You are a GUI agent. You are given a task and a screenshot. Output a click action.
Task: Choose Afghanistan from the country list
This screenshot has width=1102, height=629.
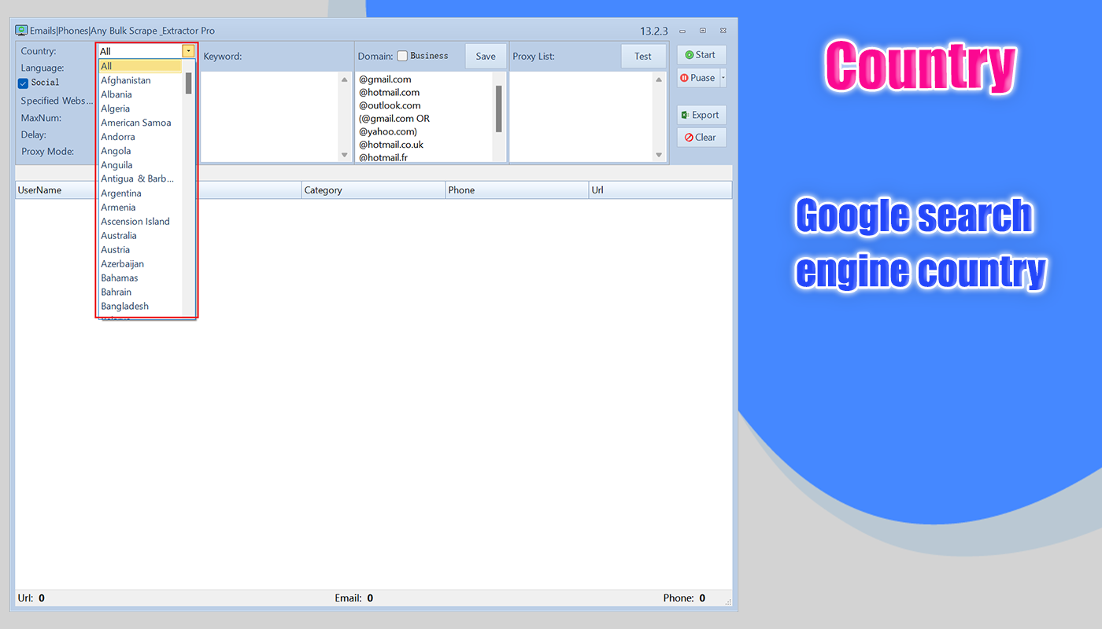tap(140, 80)
